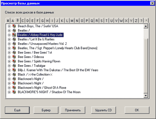Expand Bee Gees / Spirits Having Flown entry
156x119 pixels.
click(x=9, y=61)
